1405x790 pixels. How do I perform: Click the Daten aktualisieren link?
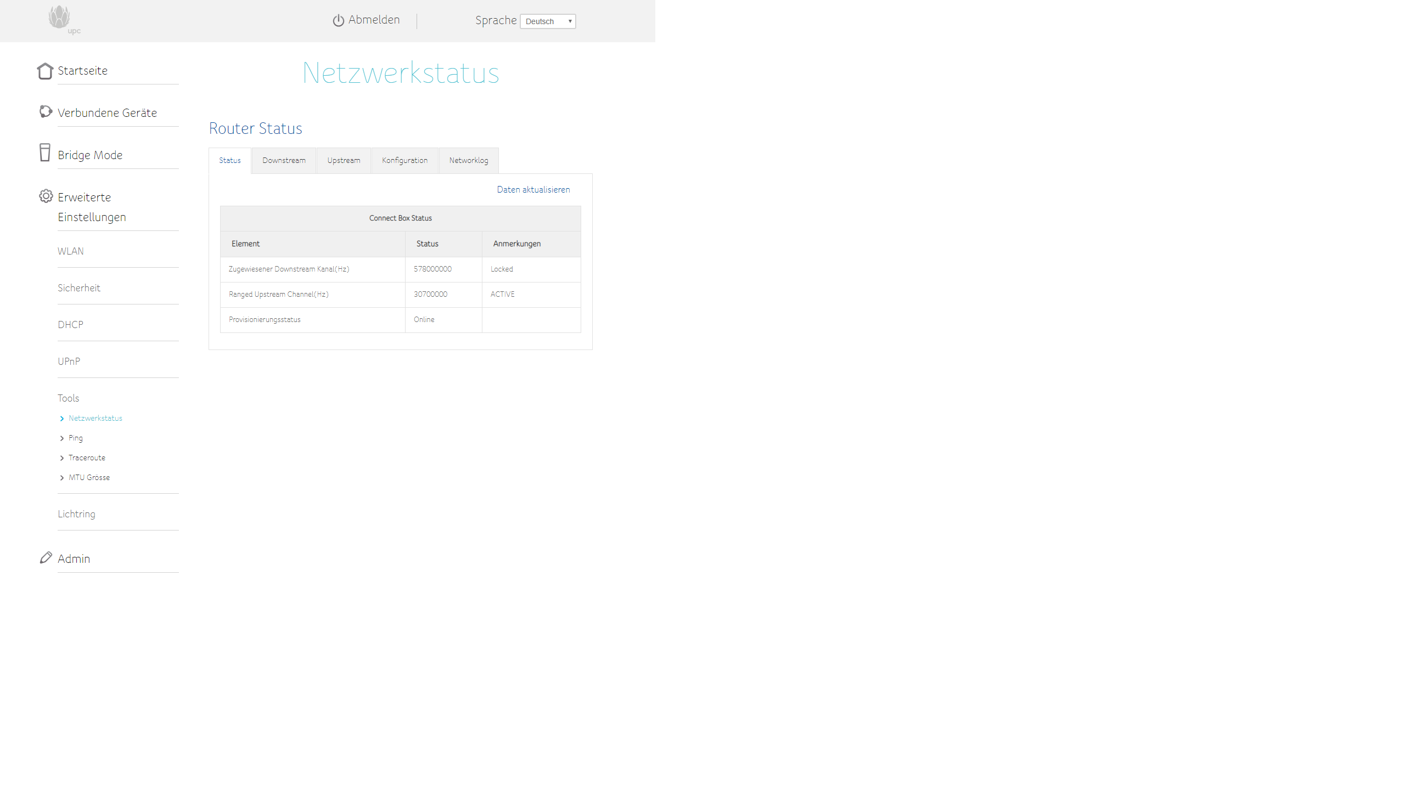point(533,190)
